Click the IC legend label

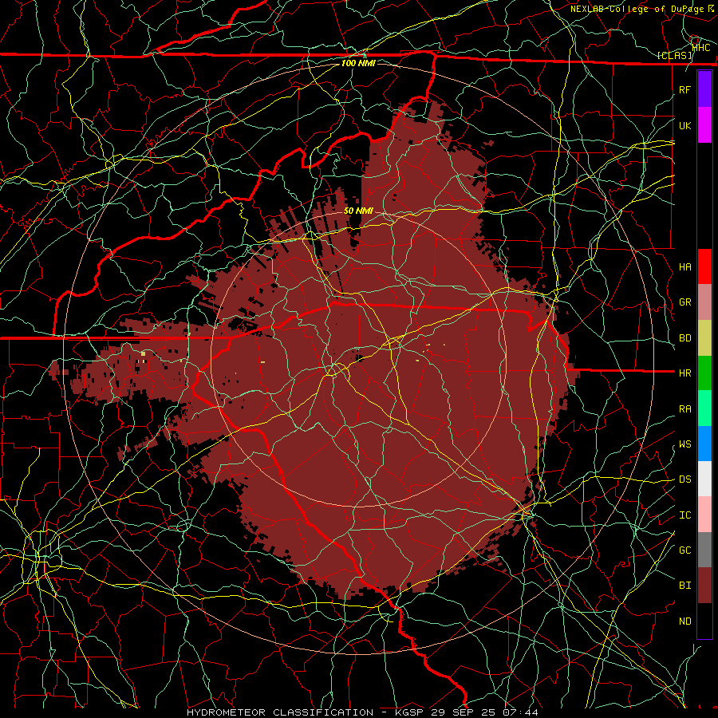pyautogui.click(x=684, y=515)
